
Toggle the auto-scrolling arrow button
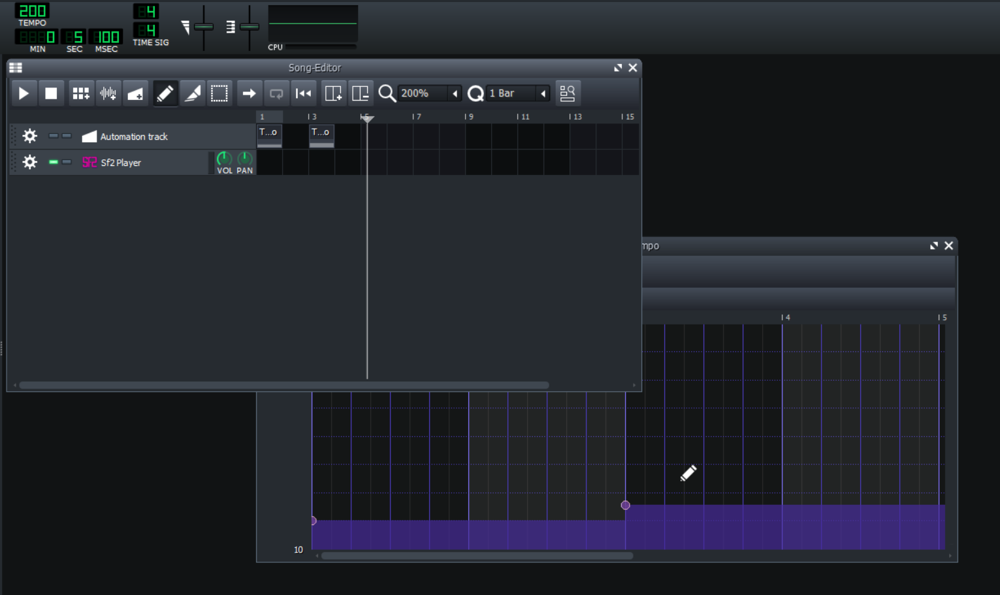coord(249,93)
